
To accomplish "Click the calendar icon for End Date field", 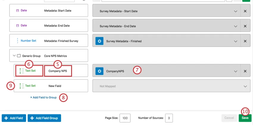I will (x=18, y=26).
